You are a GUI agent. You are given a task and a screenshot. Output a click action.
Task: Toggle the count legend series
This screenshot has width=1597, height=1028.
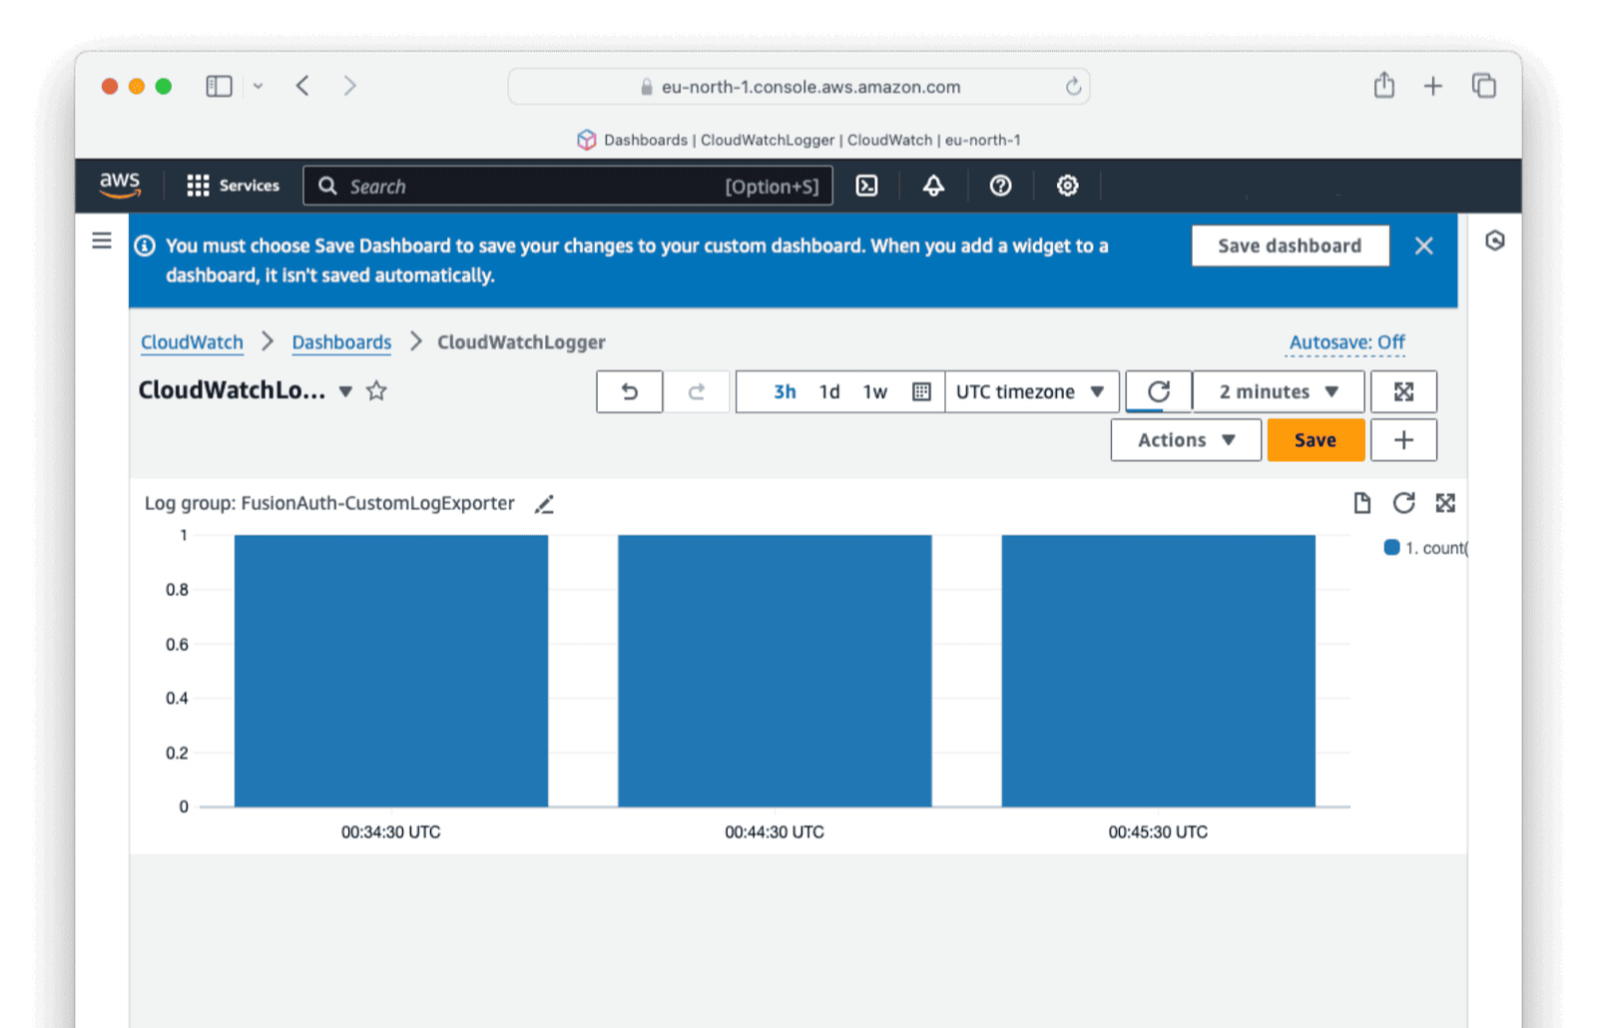[1426, 548]
